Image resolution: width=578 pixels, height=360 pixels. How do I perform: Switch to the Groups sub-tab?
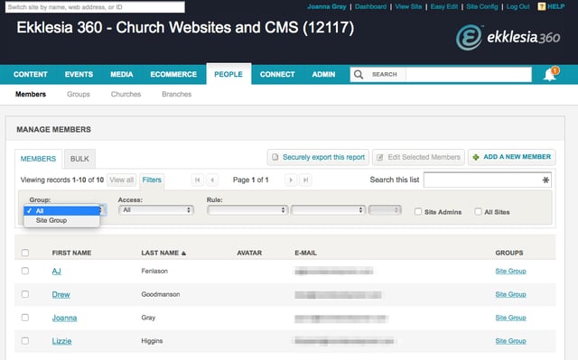point(79,94)
